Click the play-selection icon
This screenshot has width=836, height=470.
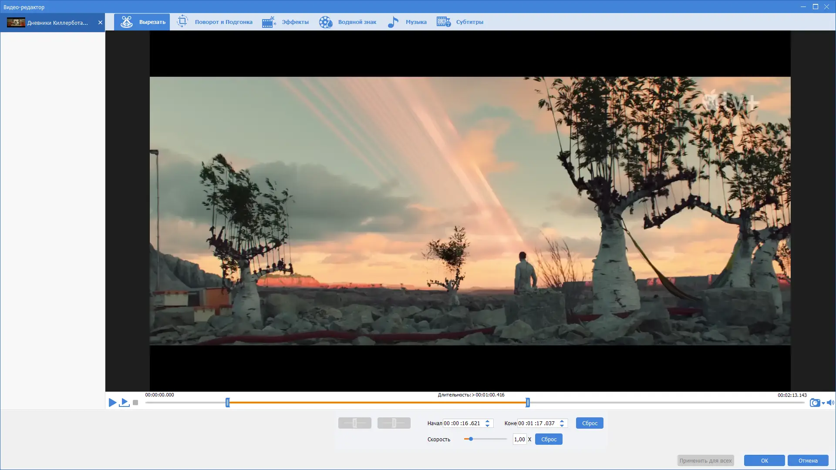(x=125, y=403)
